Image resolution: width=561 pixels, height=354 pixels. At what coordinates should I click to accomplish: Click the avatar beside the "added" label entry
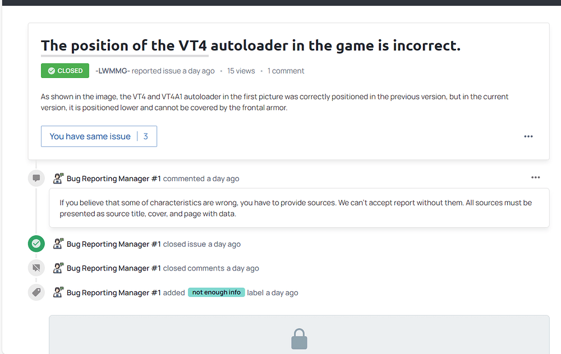pos(58,292)
